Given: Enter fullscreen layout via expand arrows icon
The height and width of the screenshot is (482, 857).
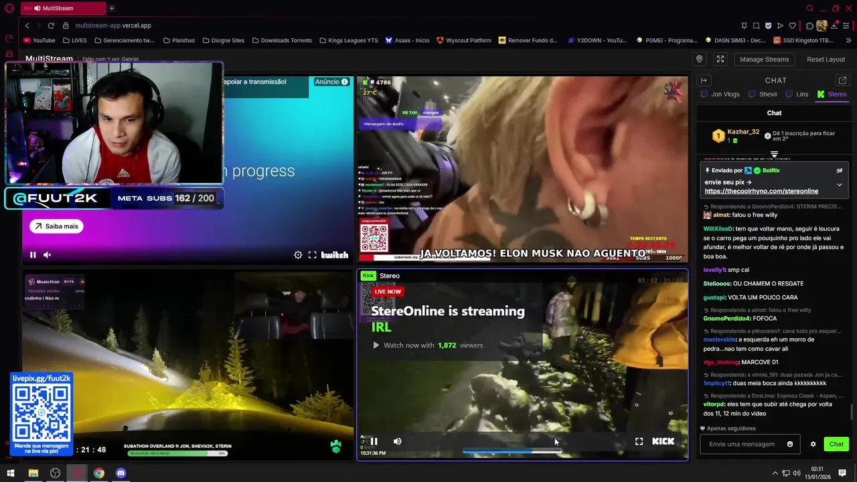Looking at the screenshot, I should click(x=720, y=59).
